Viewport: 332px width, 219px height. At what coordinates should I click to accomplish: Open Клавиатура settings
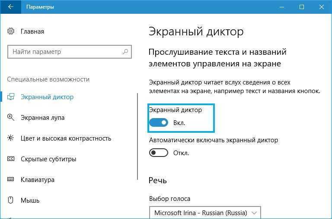(38, 180)
